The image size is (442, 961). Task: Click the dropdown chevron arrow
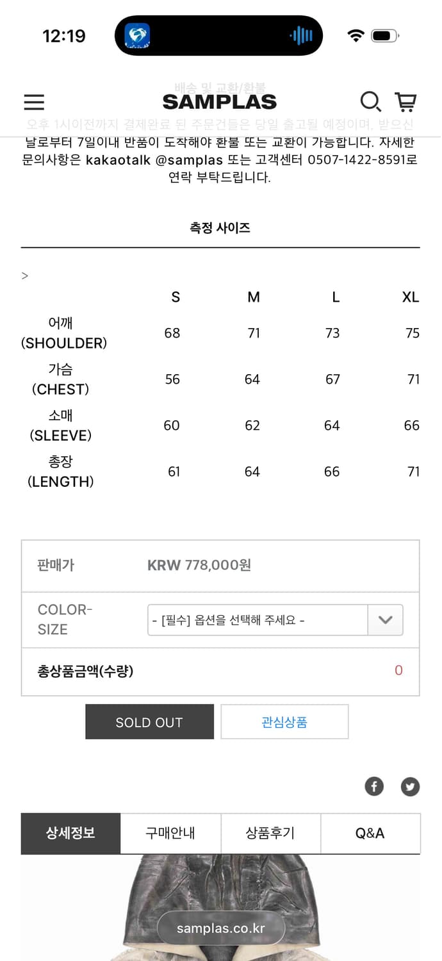pyautogui.click(x=385, y=620)
